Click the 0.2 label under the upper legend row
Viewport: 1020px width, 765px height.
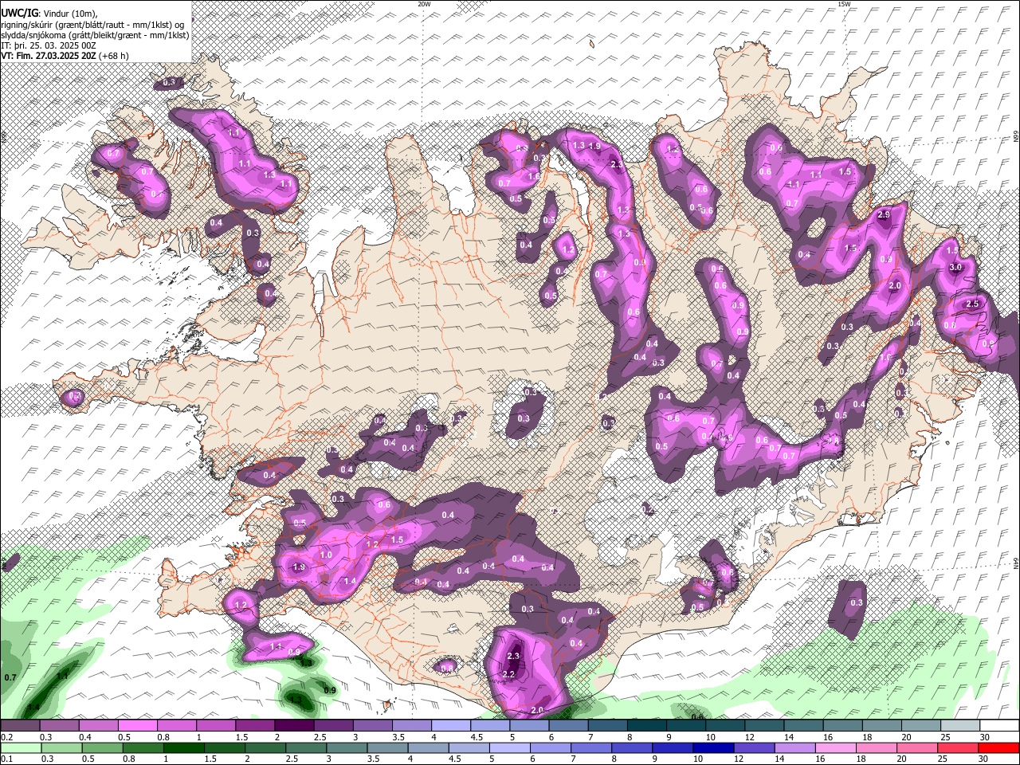point(6,737)
